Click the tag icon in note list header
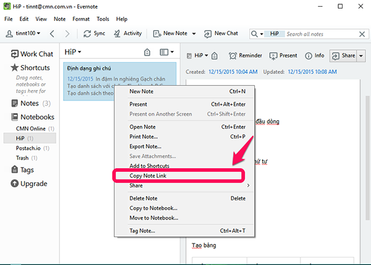 [147, 52]
